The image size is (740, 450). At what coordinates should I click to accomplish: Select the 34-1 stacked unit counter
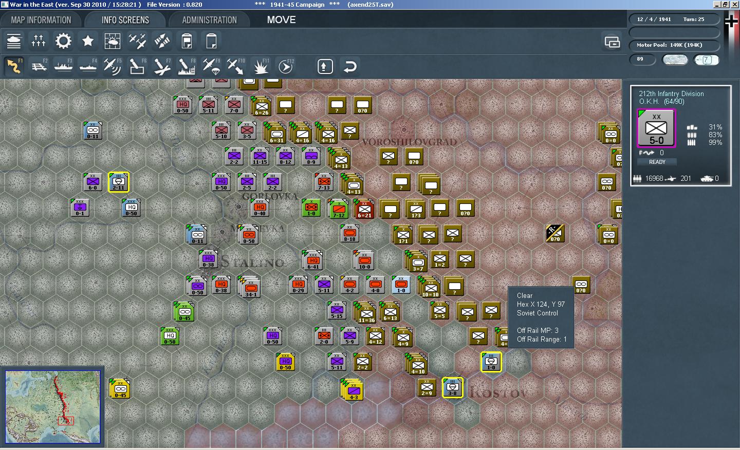(x=250, y=287)
